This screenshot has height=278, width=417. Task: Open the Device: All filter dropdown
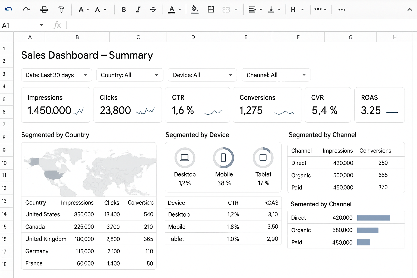202,75
